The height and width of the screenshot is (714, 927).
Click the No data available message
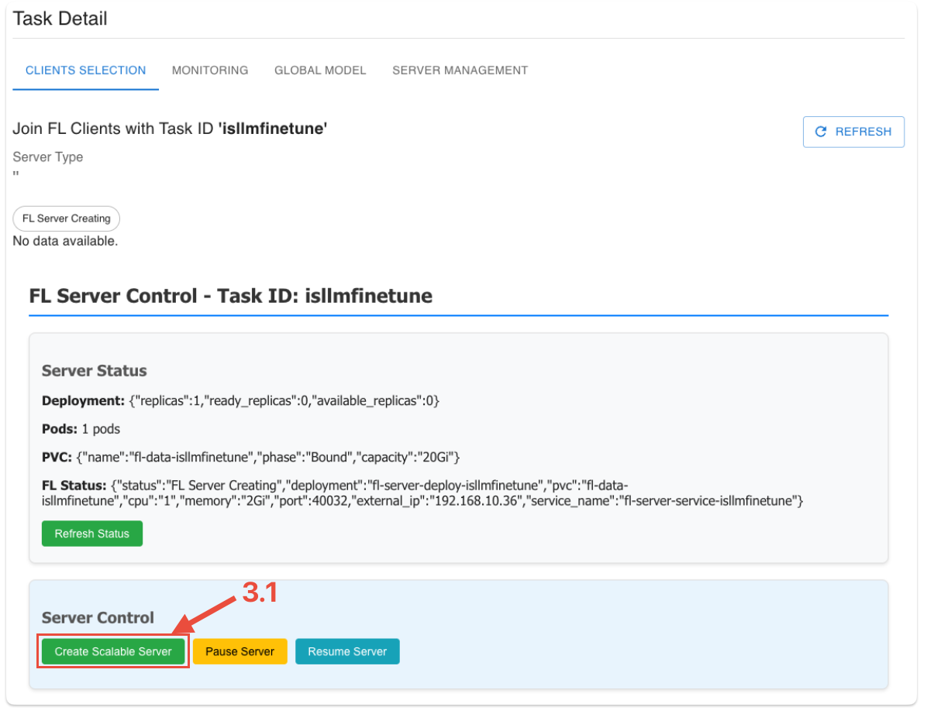click(65, 241)
